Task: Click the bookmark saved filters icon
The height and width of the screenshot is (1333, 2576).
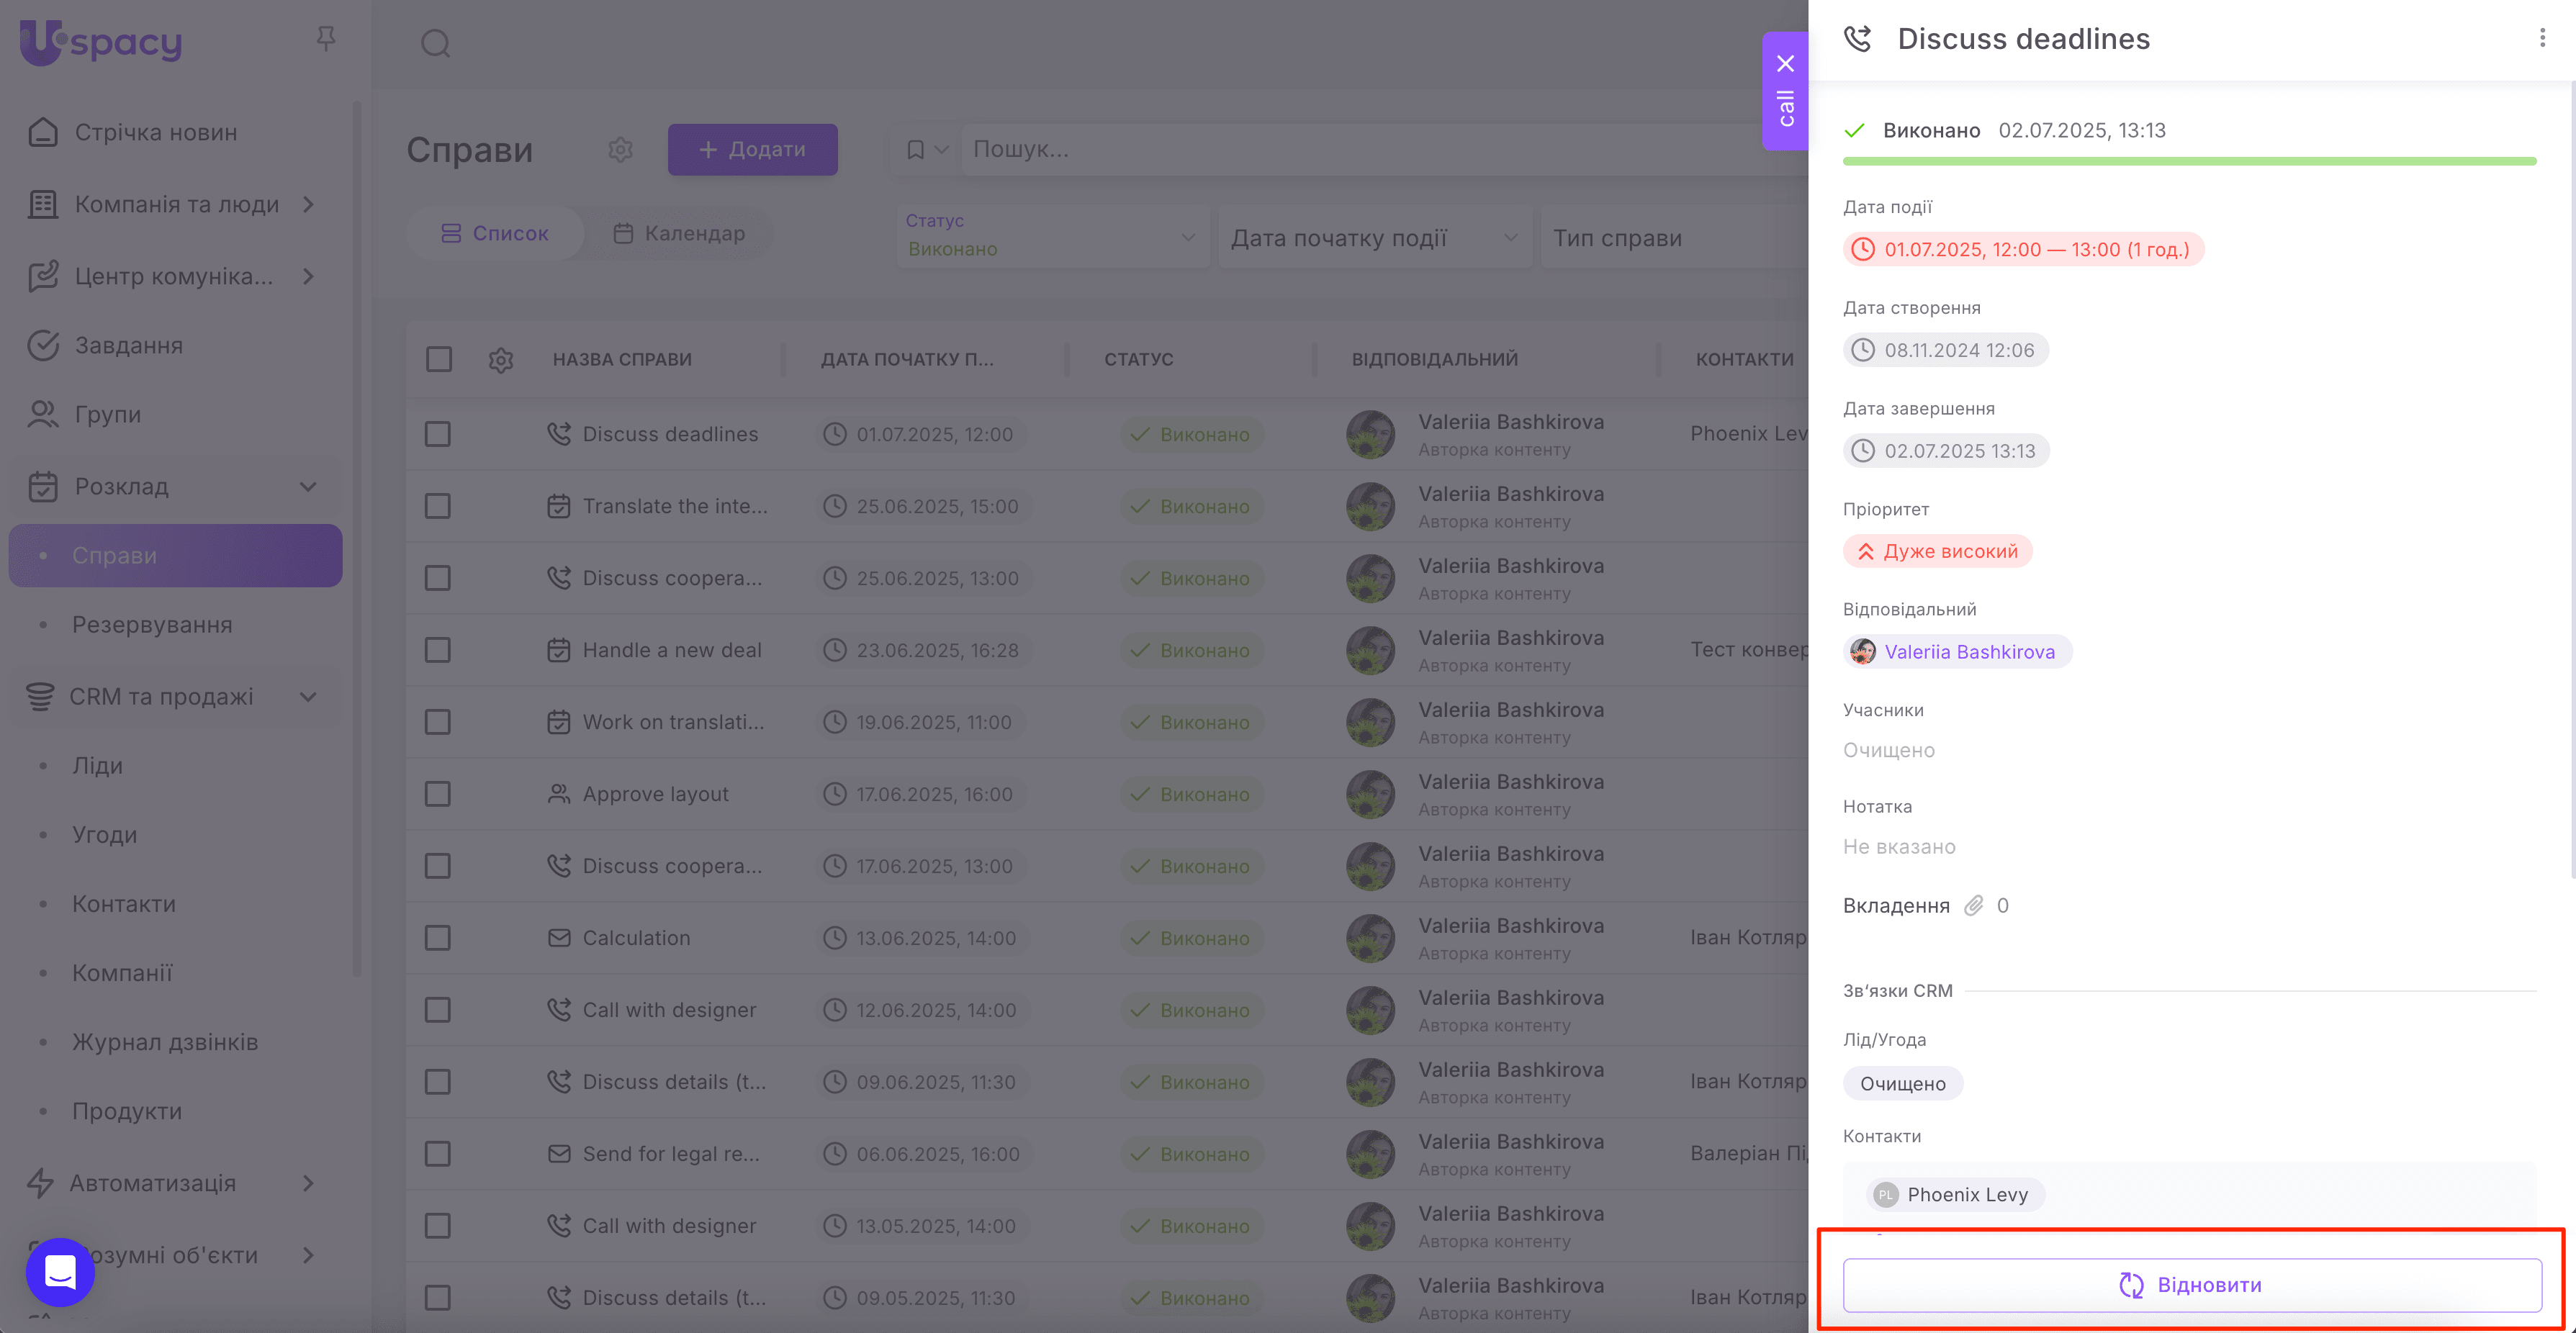Action: (915, 150)
